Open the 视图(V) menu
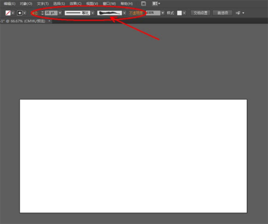 92,3
